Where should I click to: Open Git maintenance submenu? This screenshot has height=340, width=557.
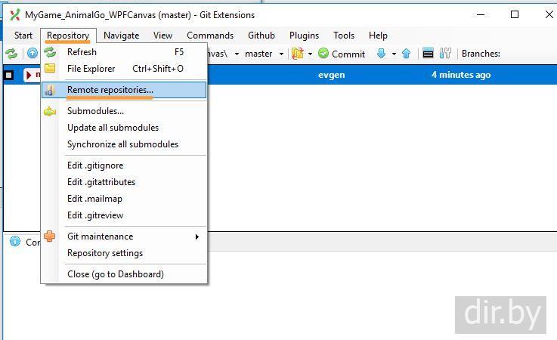(x=124, y=236)
